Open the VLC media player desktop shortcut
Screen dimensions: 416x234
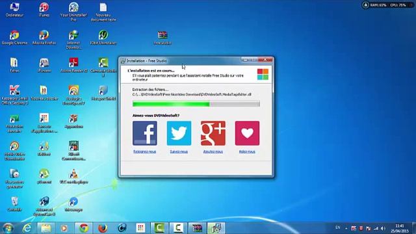(x=73, y=176)
